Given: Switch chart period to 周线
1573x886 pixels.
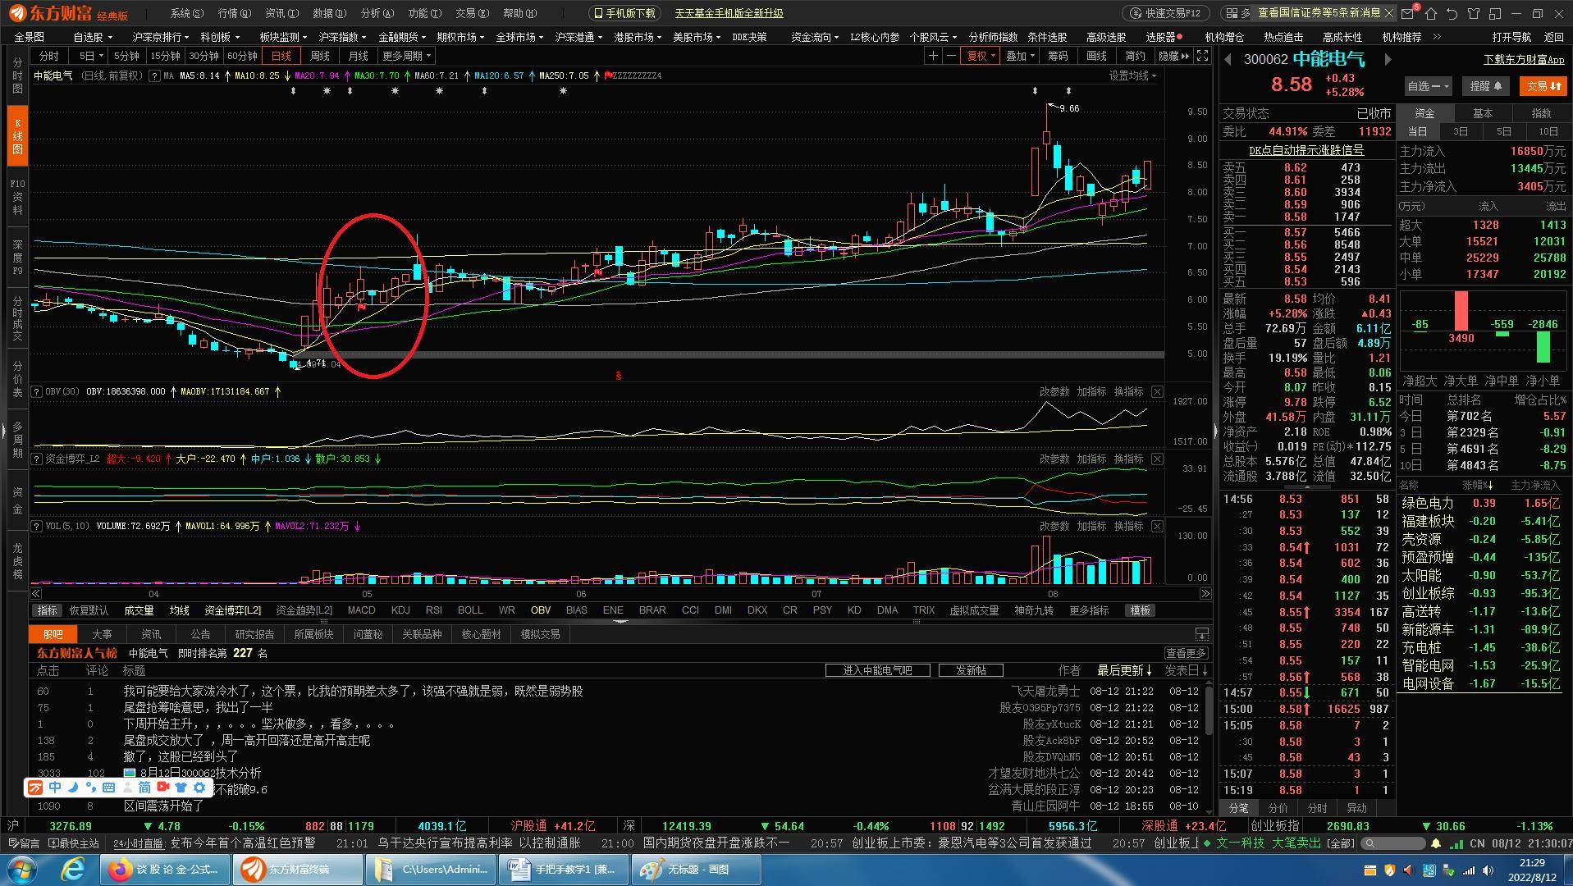Looking at the screenshot, I should 319,56.
